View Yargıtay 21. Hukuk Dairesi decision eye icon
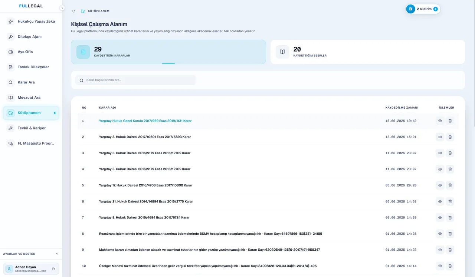Image resolution: width=475 pixels, height=277 pixels. coord(440,201)
